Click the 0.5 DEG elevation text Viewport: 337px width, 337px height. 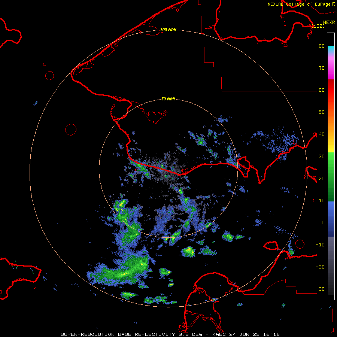click(x=191, y=334)
